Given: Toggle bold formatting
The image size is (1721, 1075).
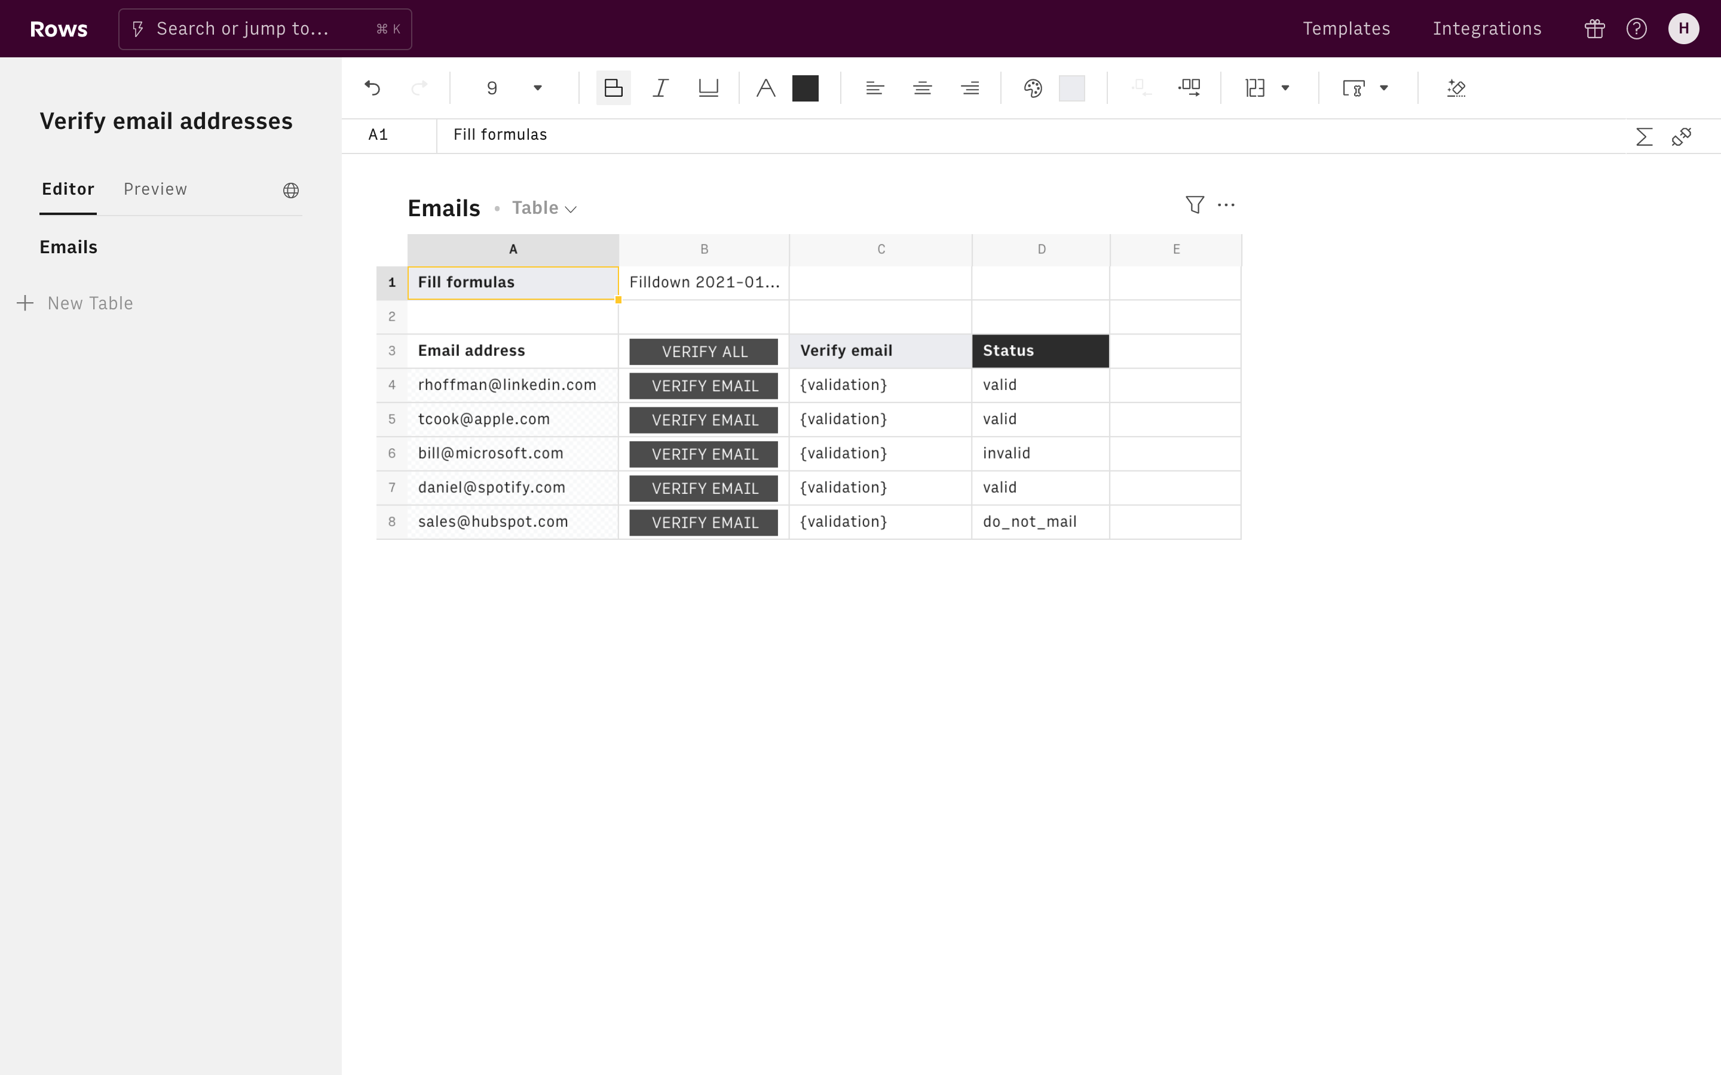Looking at the screenshot, I should click(x=613, y=88).
